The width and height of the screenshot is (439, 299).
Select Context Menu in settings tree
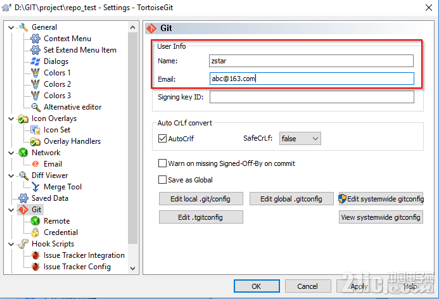click(68, 39)
